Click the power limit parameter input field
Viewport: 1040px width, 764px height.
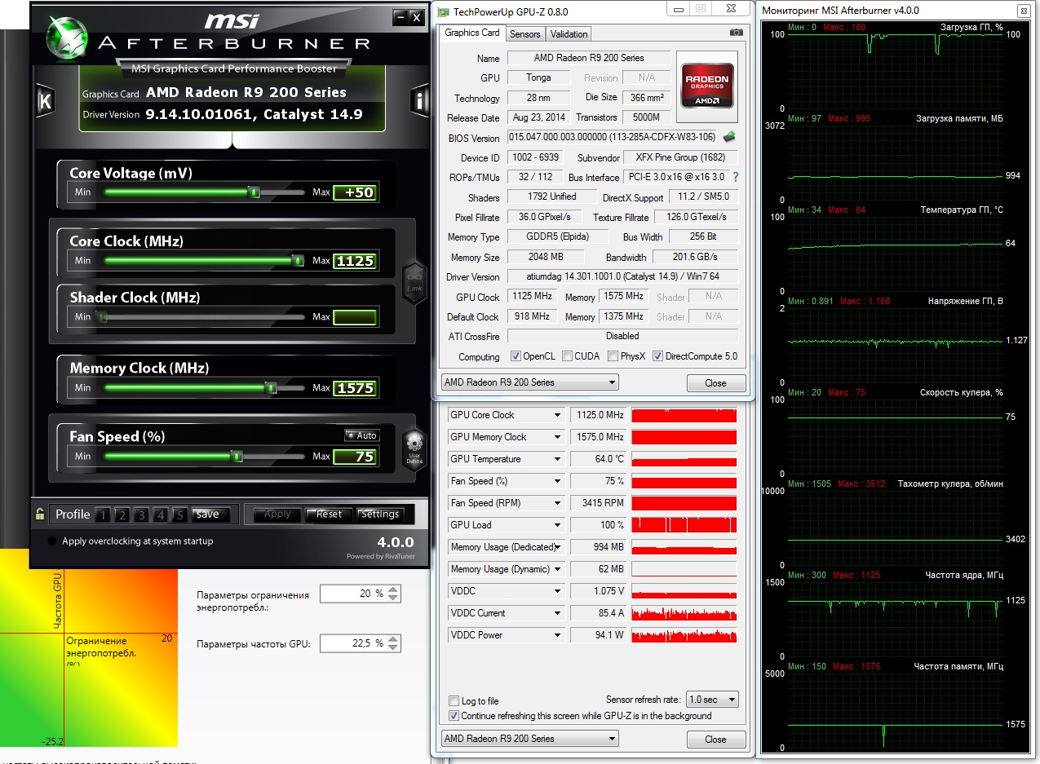[352, 594]
